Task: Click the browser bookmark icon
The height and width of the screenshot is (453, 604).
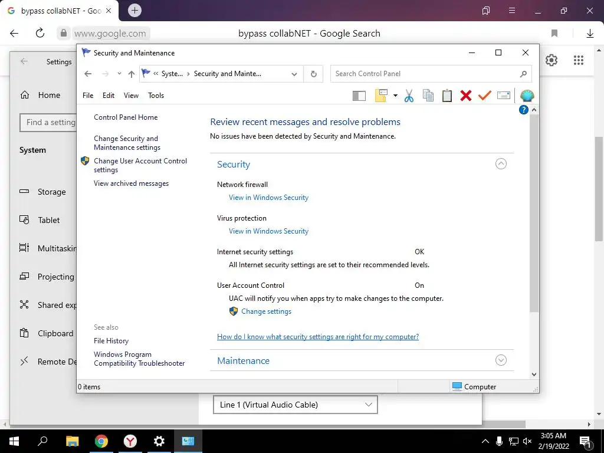Action: coord(554,33)
